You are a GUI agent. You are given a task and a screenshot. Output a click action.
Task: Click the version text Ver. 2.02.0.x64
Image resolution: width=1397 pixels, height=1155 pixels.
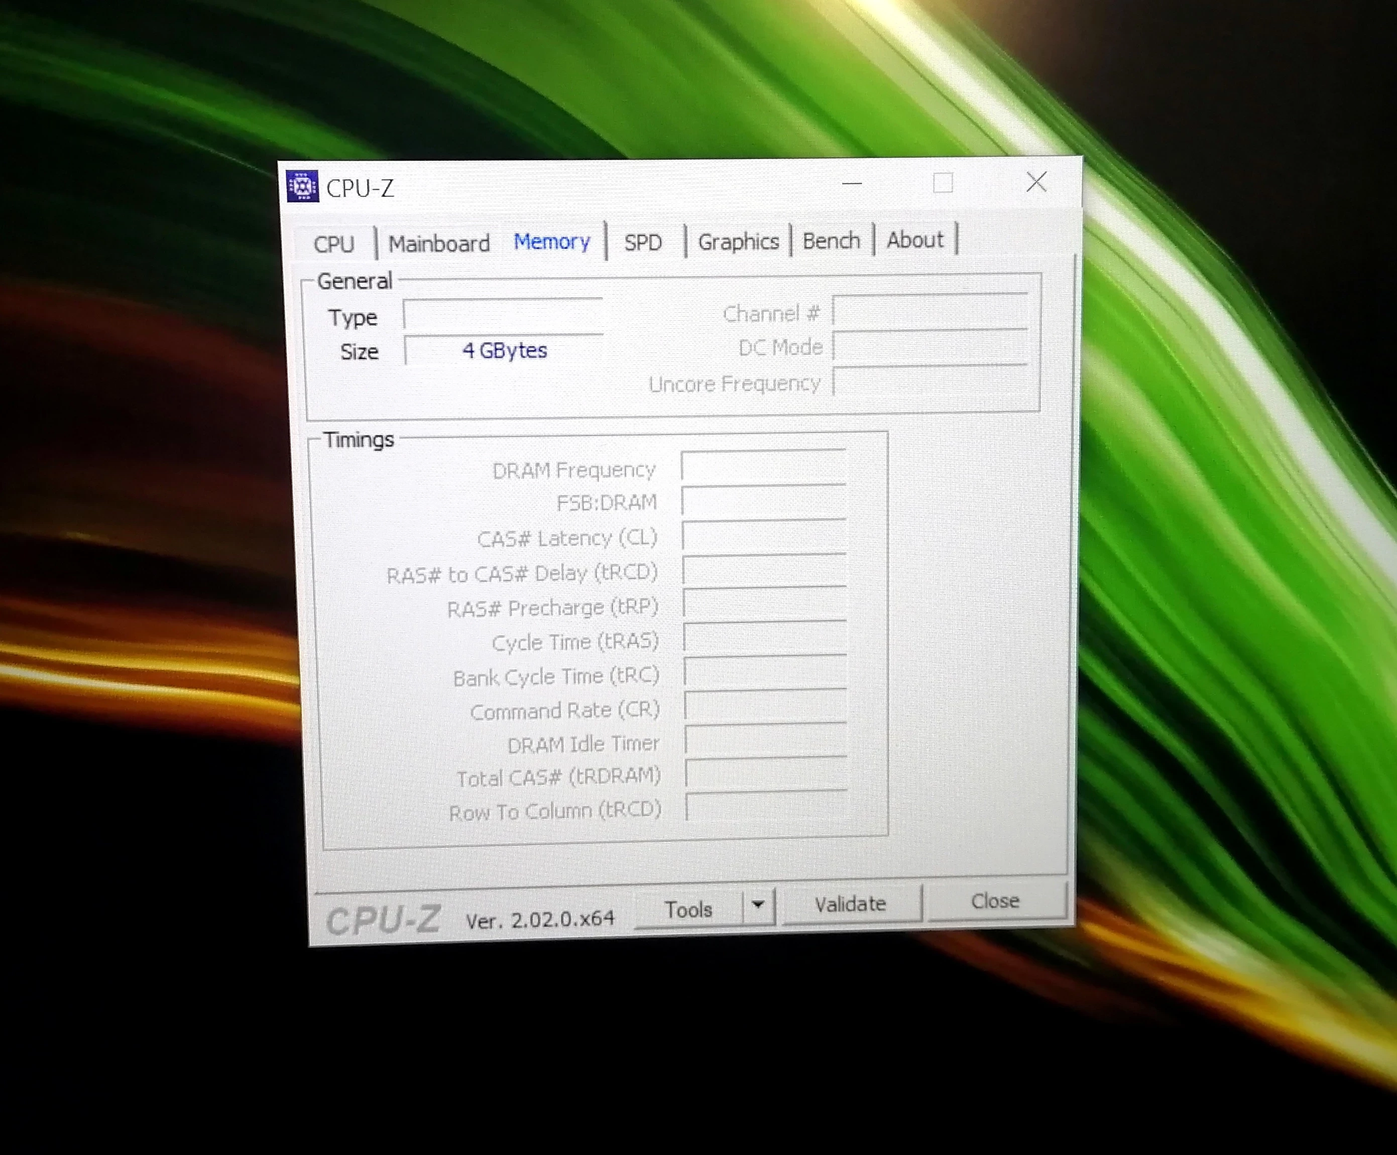(540, 920)
